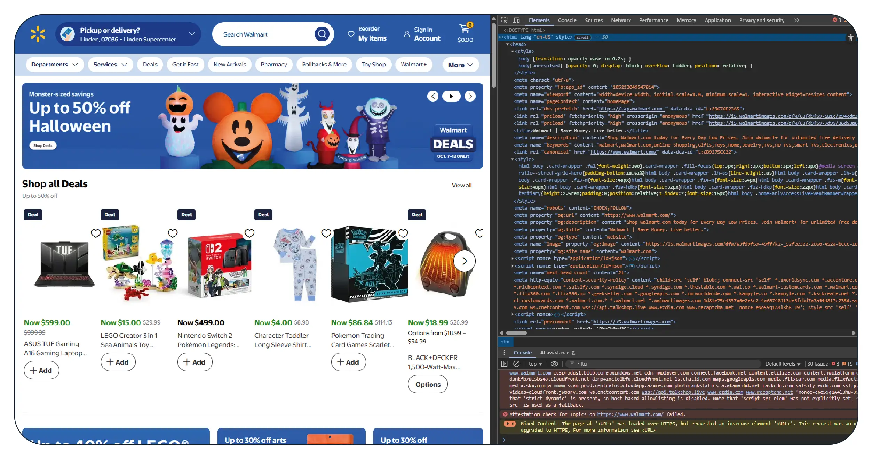
Task: Open the accessibility figure icon in DevTools
Action: tap(850, 38)
